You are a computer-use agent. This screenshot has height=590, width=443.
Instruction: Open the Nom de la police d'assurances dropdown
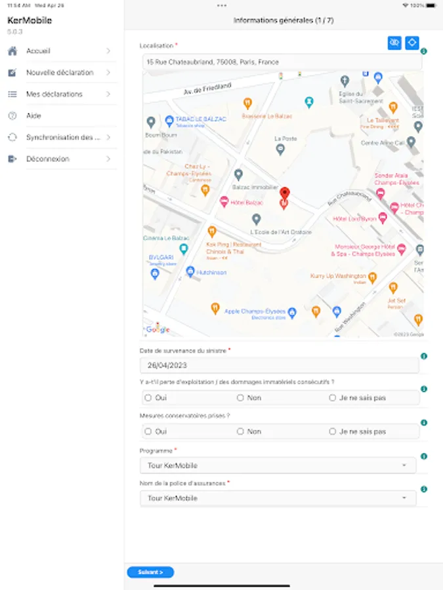(x=278, y=498)
